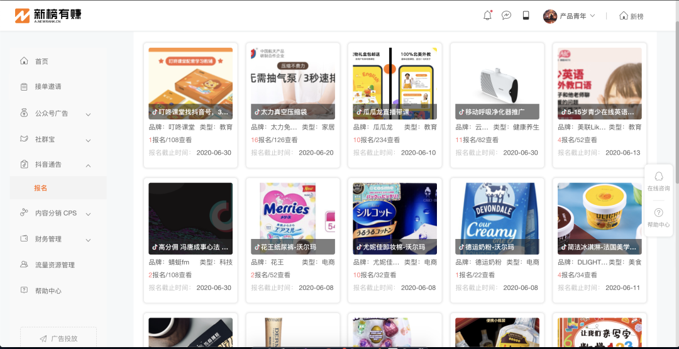Click the 抖音通告 TikTok icon
The image size is (679, 349).
tap(25, 164)
